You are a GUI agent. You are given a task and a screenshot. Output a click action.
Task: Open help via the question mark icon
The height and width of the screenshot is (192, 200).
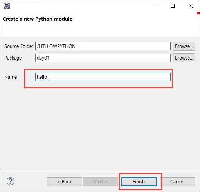pyautogui.click(x=11, y=181)
